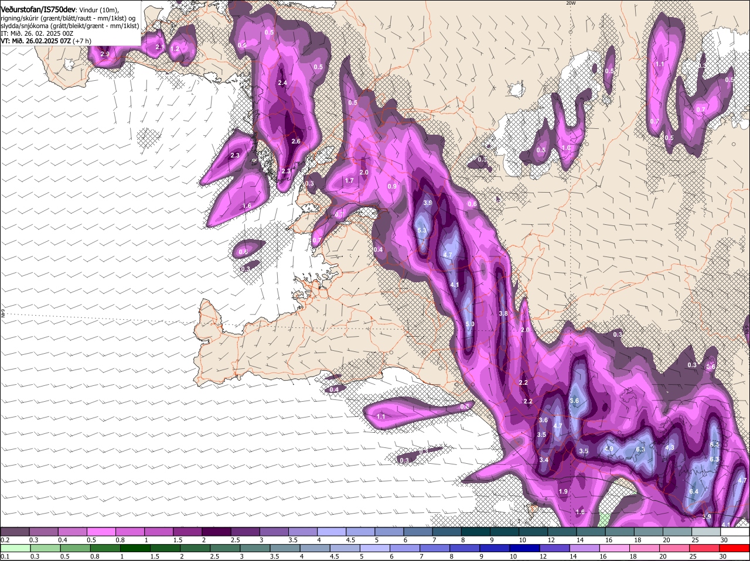Pick lower legend green swatch at 0.5
Screen dimensions: 750x561
click(x=74, y=548)
